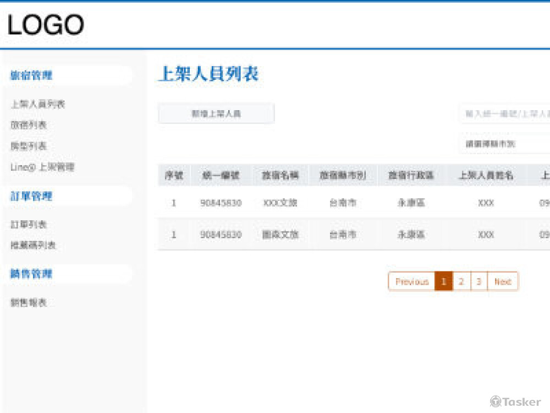The height and width of the screenshot is (413, 550).
Task: Click the Next pagination button
Action: (x=503, y=281)
